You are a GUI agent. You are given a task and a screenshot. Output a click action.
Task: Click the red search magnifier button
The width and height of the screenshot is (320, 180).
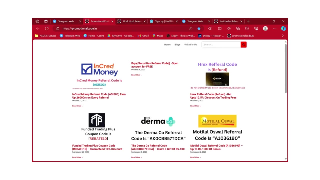(x=243, y=44)
